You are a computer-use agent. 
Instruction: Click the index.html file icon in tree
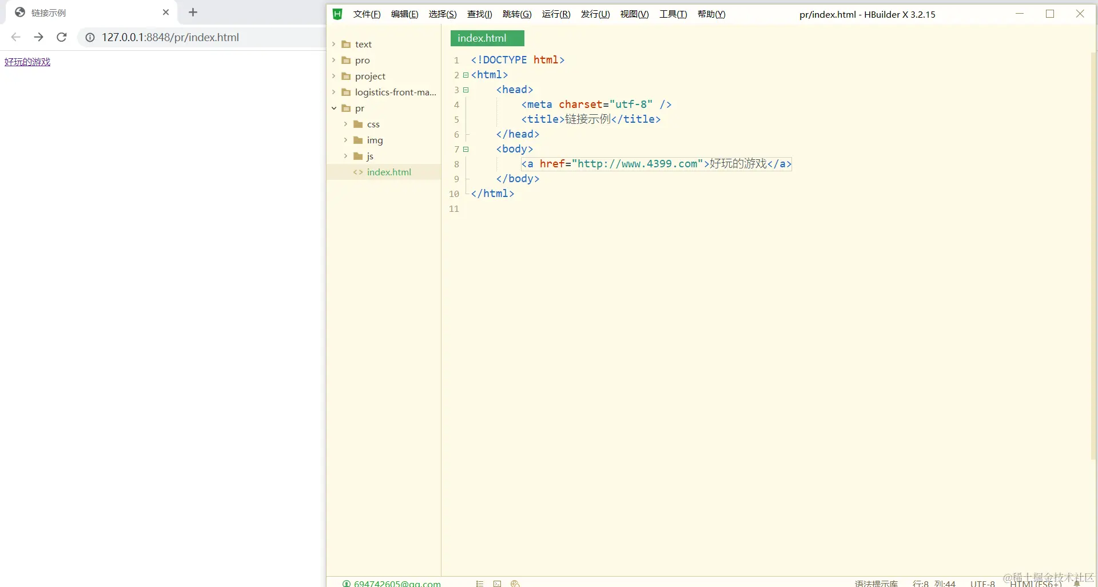pyautogui.click(x=358, y=172)
